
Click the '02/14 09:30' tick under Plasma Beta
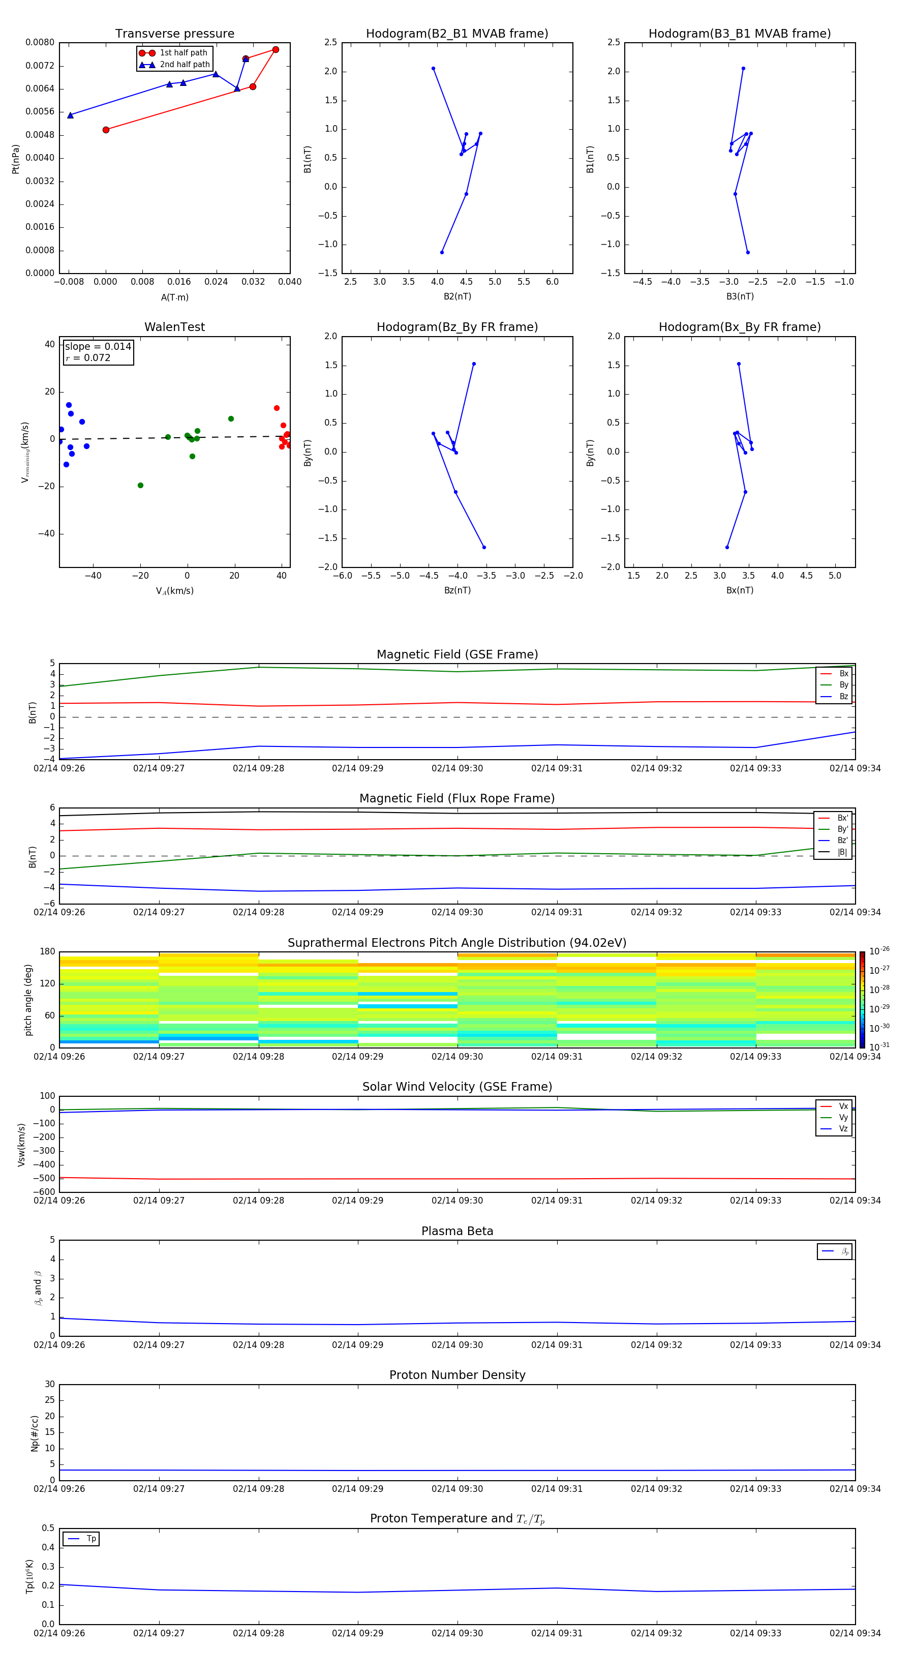pyautogui.click(x=457, y=1345)
